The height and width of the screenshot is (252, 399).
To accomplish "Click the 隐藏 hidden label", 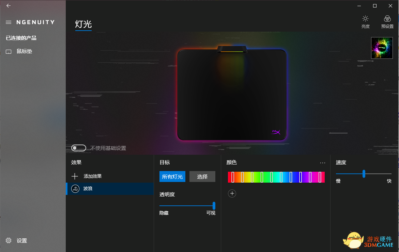I will click(164, 213).
